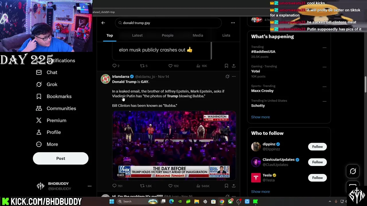The height and width of the screenshot is (206, 367).
Task: Click the Irlandarra display name
Action: 120,77
